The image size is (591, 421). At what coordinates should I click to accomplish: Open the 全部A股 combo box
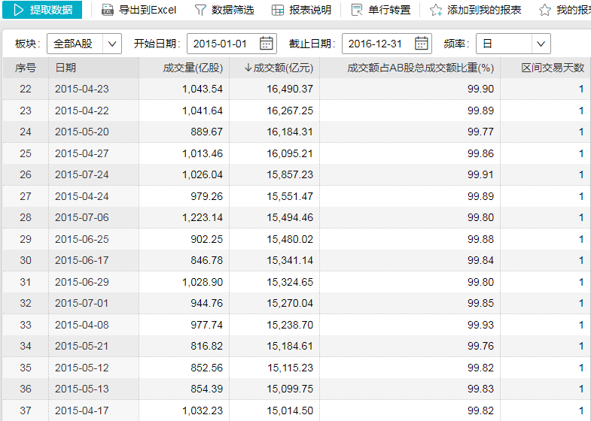point(84,44)
